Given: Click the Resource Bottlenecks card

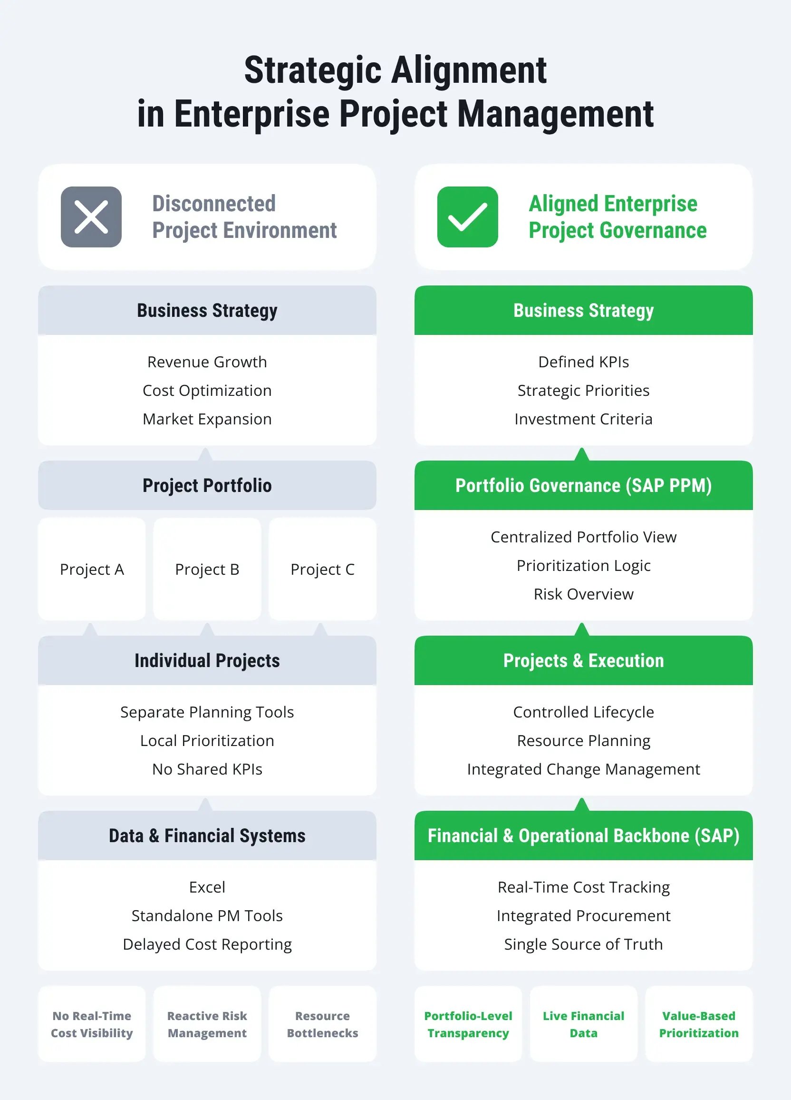Looking at the screenshot, I should pos(322,1024).
